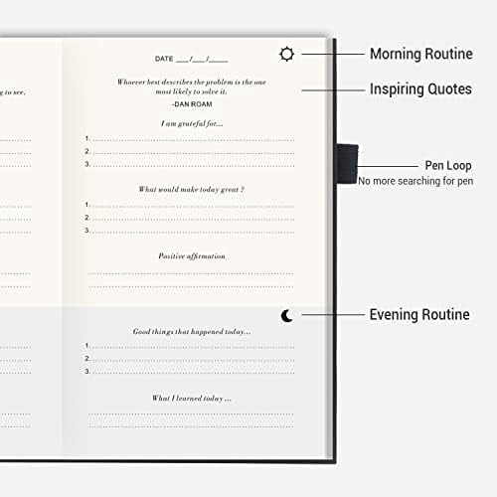Click line 3 under 'I am grateful for'
The height and width of the screenshot is (497, 497).
pos(190,165)
